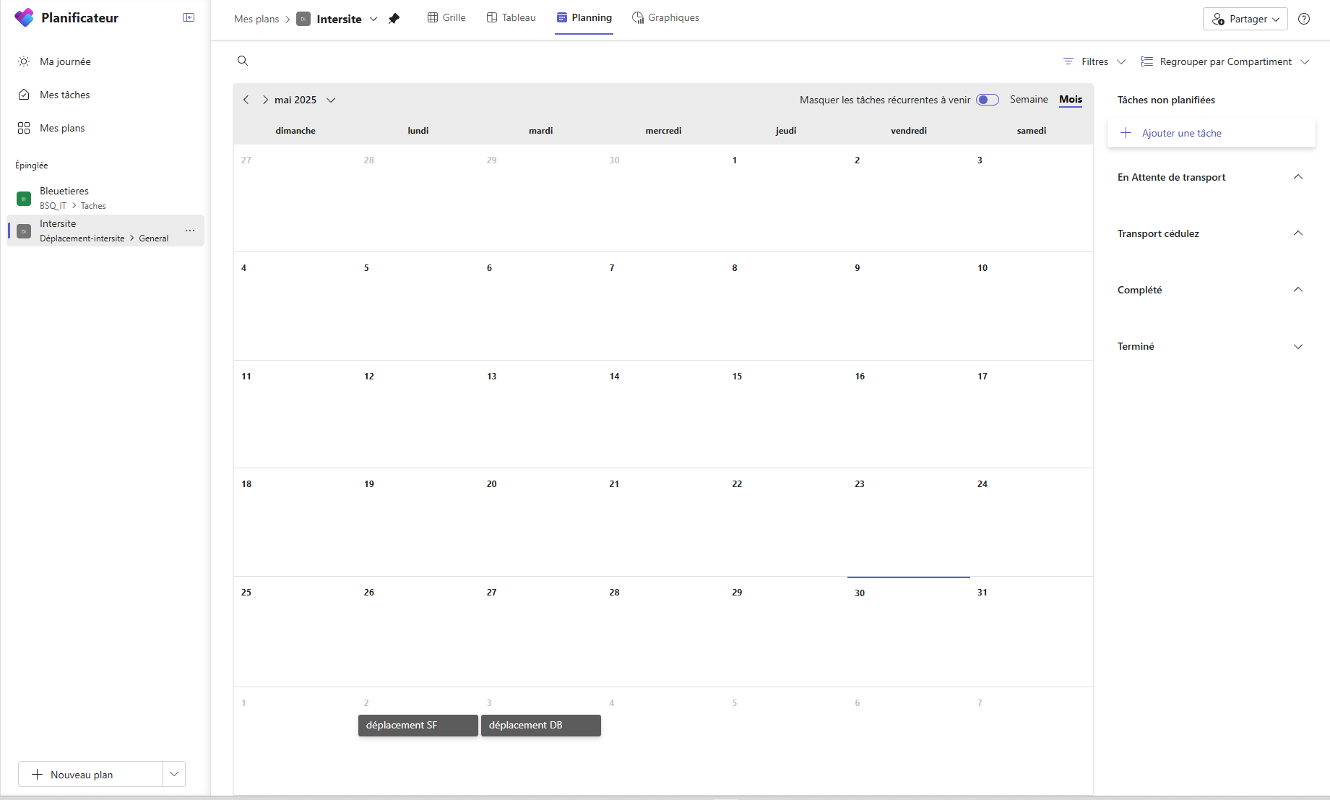Click the vendredi column header
1330x800 pixels.
tap(909, 131)
